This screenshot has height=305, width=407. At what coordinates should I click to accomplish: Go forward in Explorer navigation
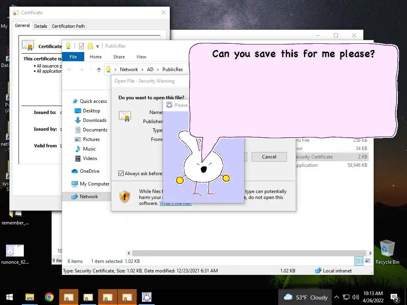point(81,69)
